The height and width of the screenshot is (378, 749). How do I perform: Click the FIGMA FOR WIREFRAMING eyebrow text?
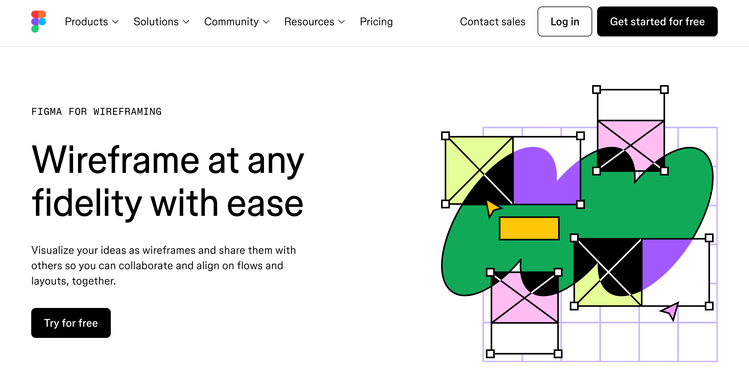[x=96, y=111]
